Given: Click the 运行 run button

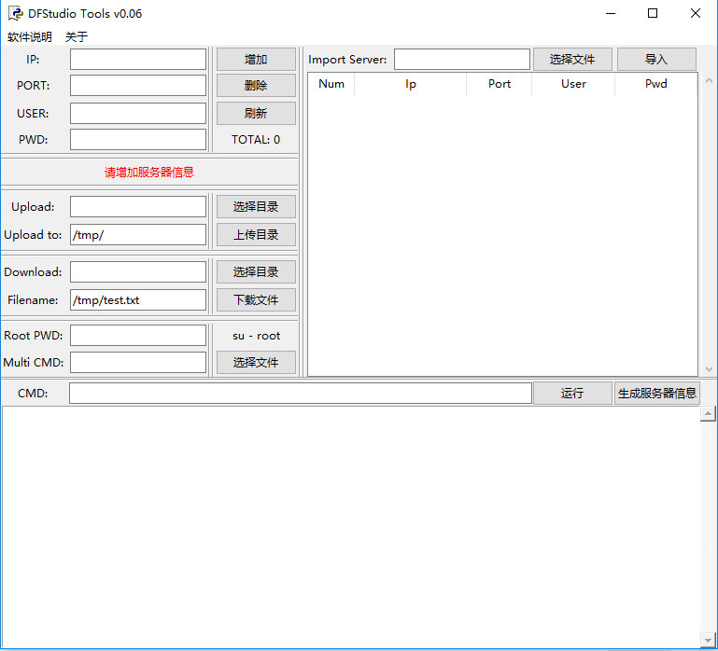Looking at the screenshot, I should point(572,394).
